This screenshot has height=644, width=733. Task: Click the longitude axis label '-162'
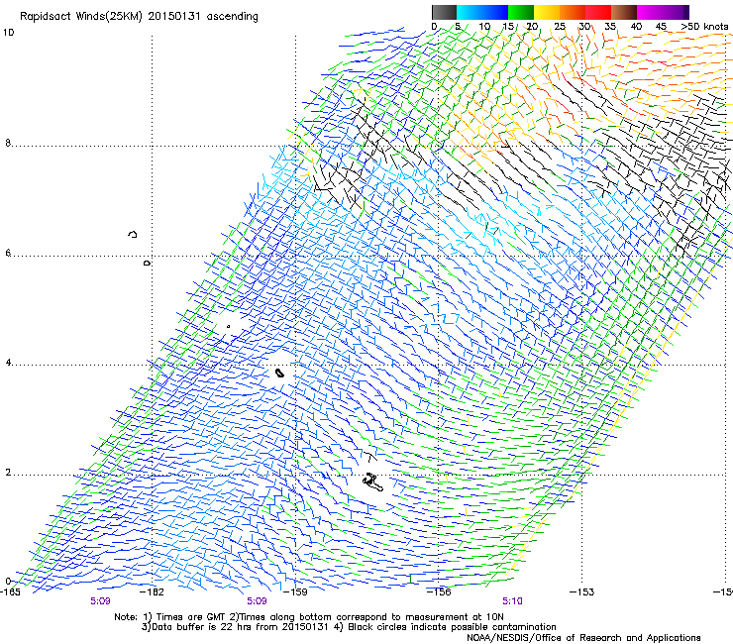pyautogui.click(x=152, y=591)
